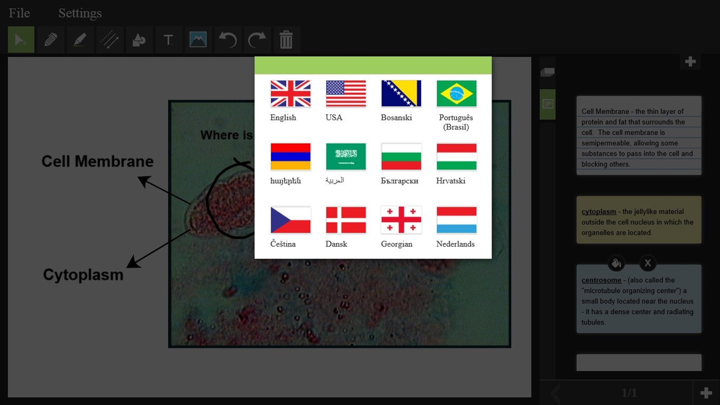Undo the last action

227,40
